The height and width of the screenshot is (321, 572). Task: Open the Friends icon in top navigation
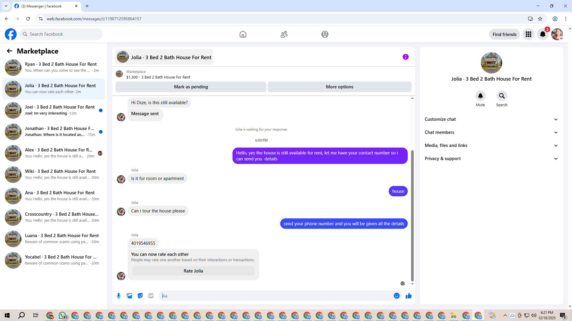click(284, 34)
